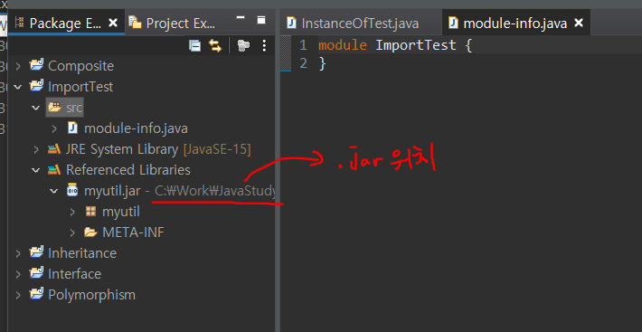Select the Package Explorer tab
The image size is (642, 332).
pos(65,23)
